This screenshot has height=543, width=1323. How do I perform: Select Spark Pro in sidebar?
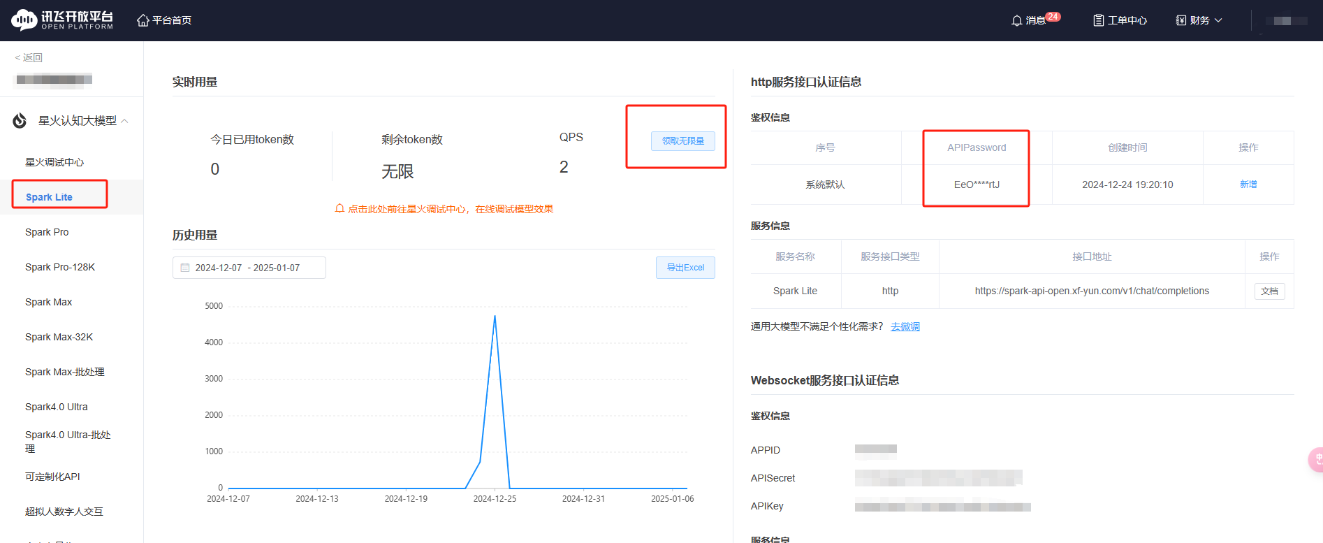pyautogui.click(x=47, y=232)
